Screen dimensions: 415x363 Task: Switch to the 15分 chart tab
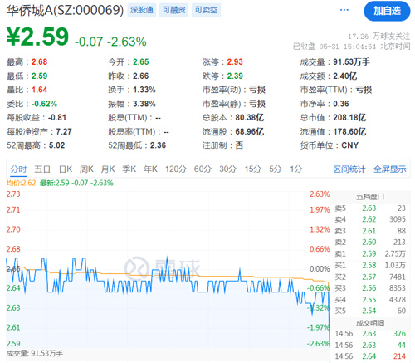pos(253,169)
